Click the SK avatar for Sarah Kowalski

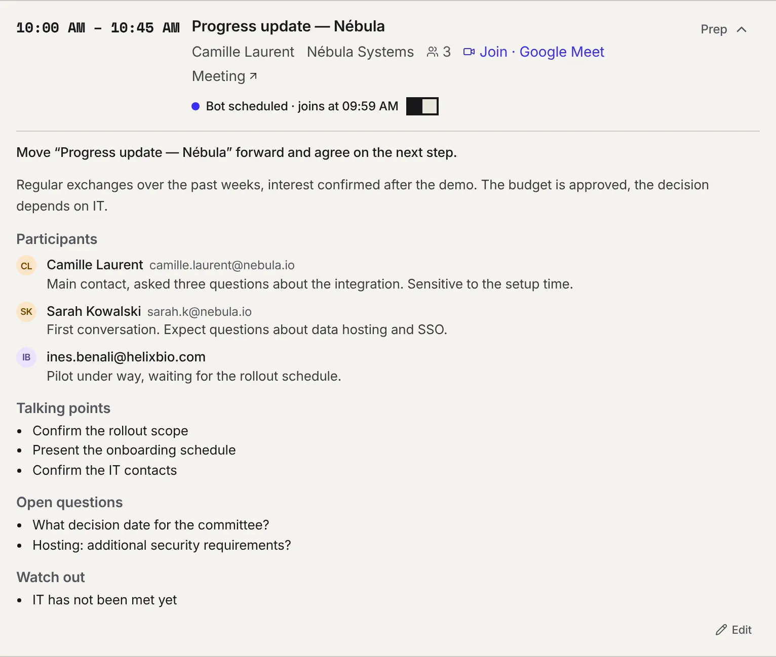26,312
